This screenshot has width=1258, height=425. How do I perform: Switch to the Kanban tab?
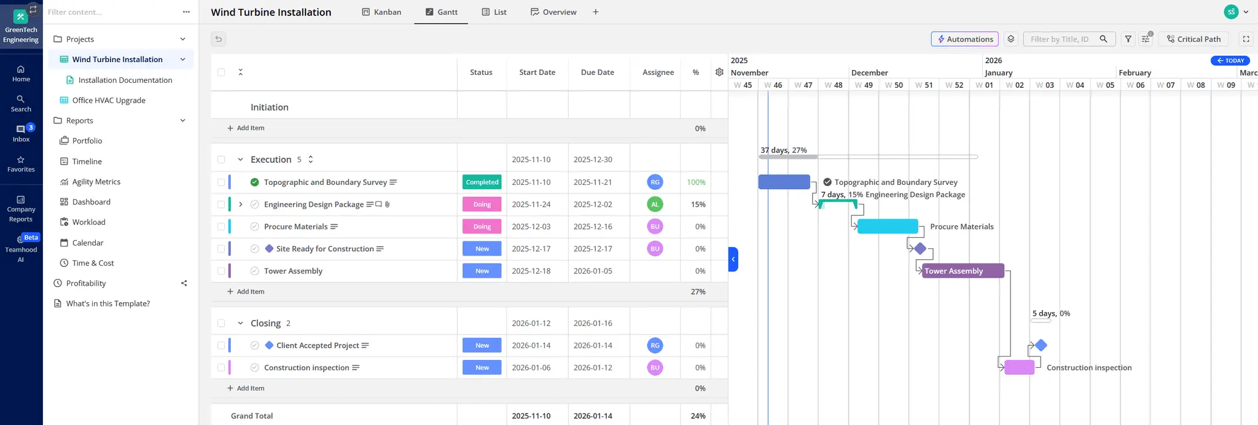(381, 12)
